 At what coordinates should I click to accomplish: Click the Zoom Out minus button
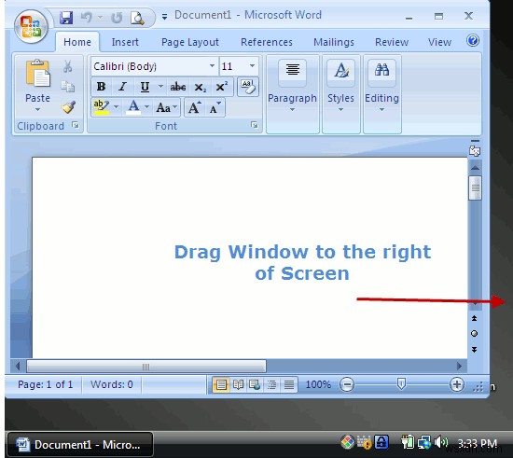tap(347, 384)
